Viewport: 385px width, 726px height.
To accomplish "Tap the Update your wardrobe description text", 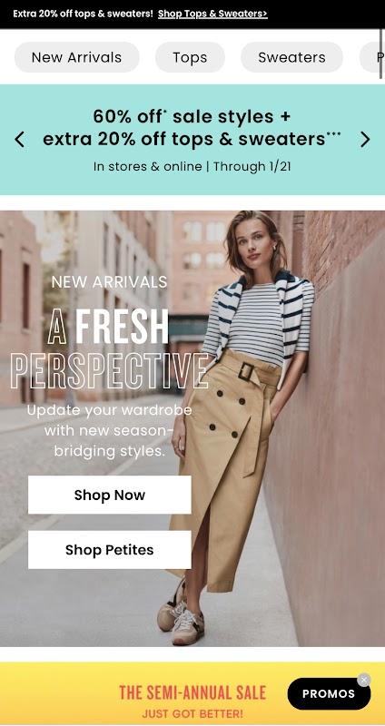I will click(109, 430).
